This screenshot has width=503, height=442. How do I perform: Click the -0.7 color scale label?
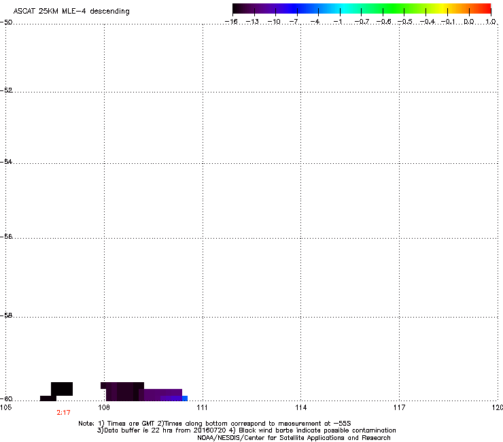(362, 22)
